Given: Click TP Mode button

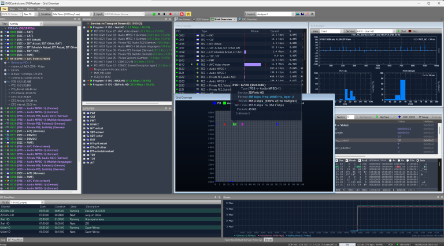Looking at the screenshot, I should [423, 117].
